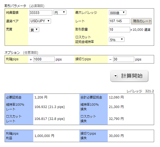160x147 pixels.
Task: Open the 買 buy/sell dropdown
Action: [x=34, y=30]
